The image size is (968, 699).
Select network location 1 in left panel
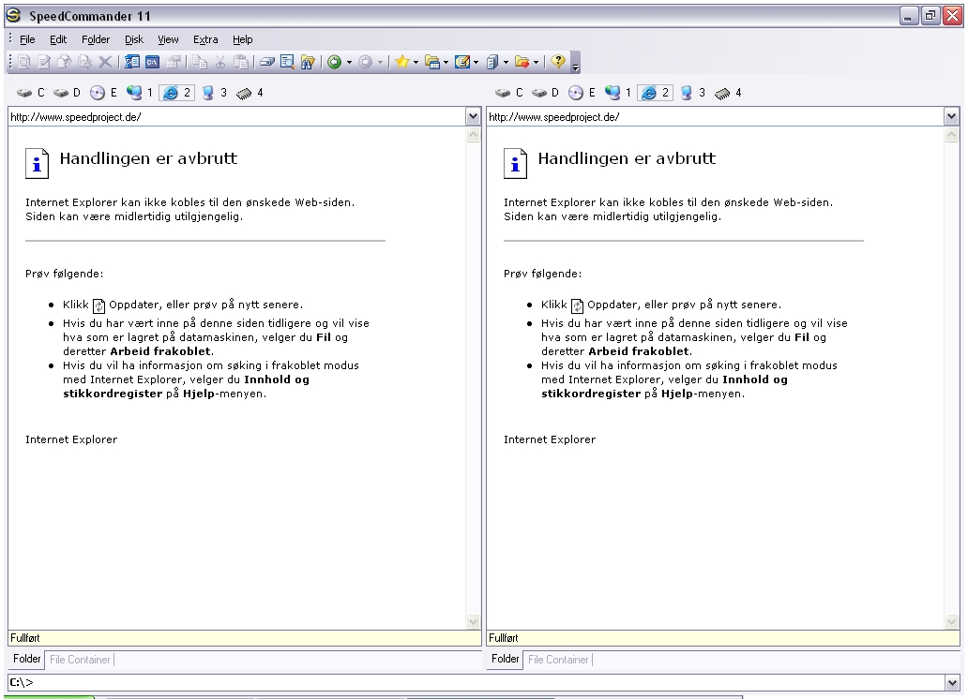139,93
